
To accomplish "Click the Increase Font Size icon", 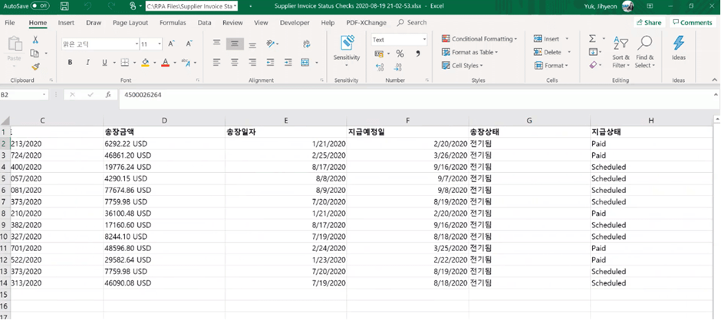I will 171,44.
